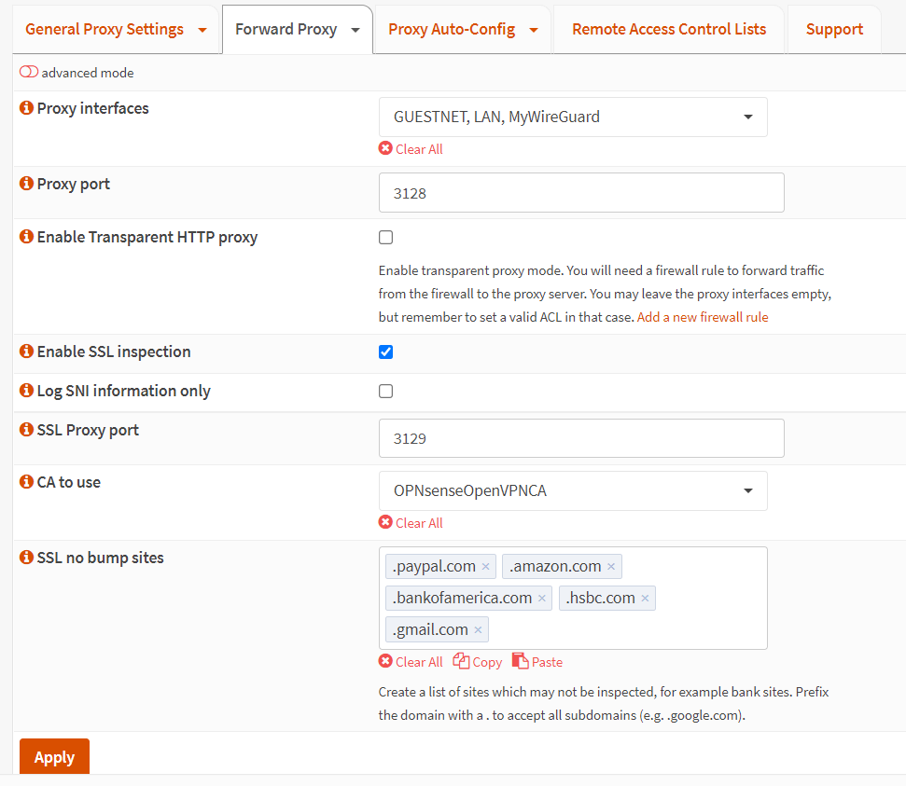Check Log SNI information only
This screenshot has height=786, width=906.
click(x=385, y=392)
